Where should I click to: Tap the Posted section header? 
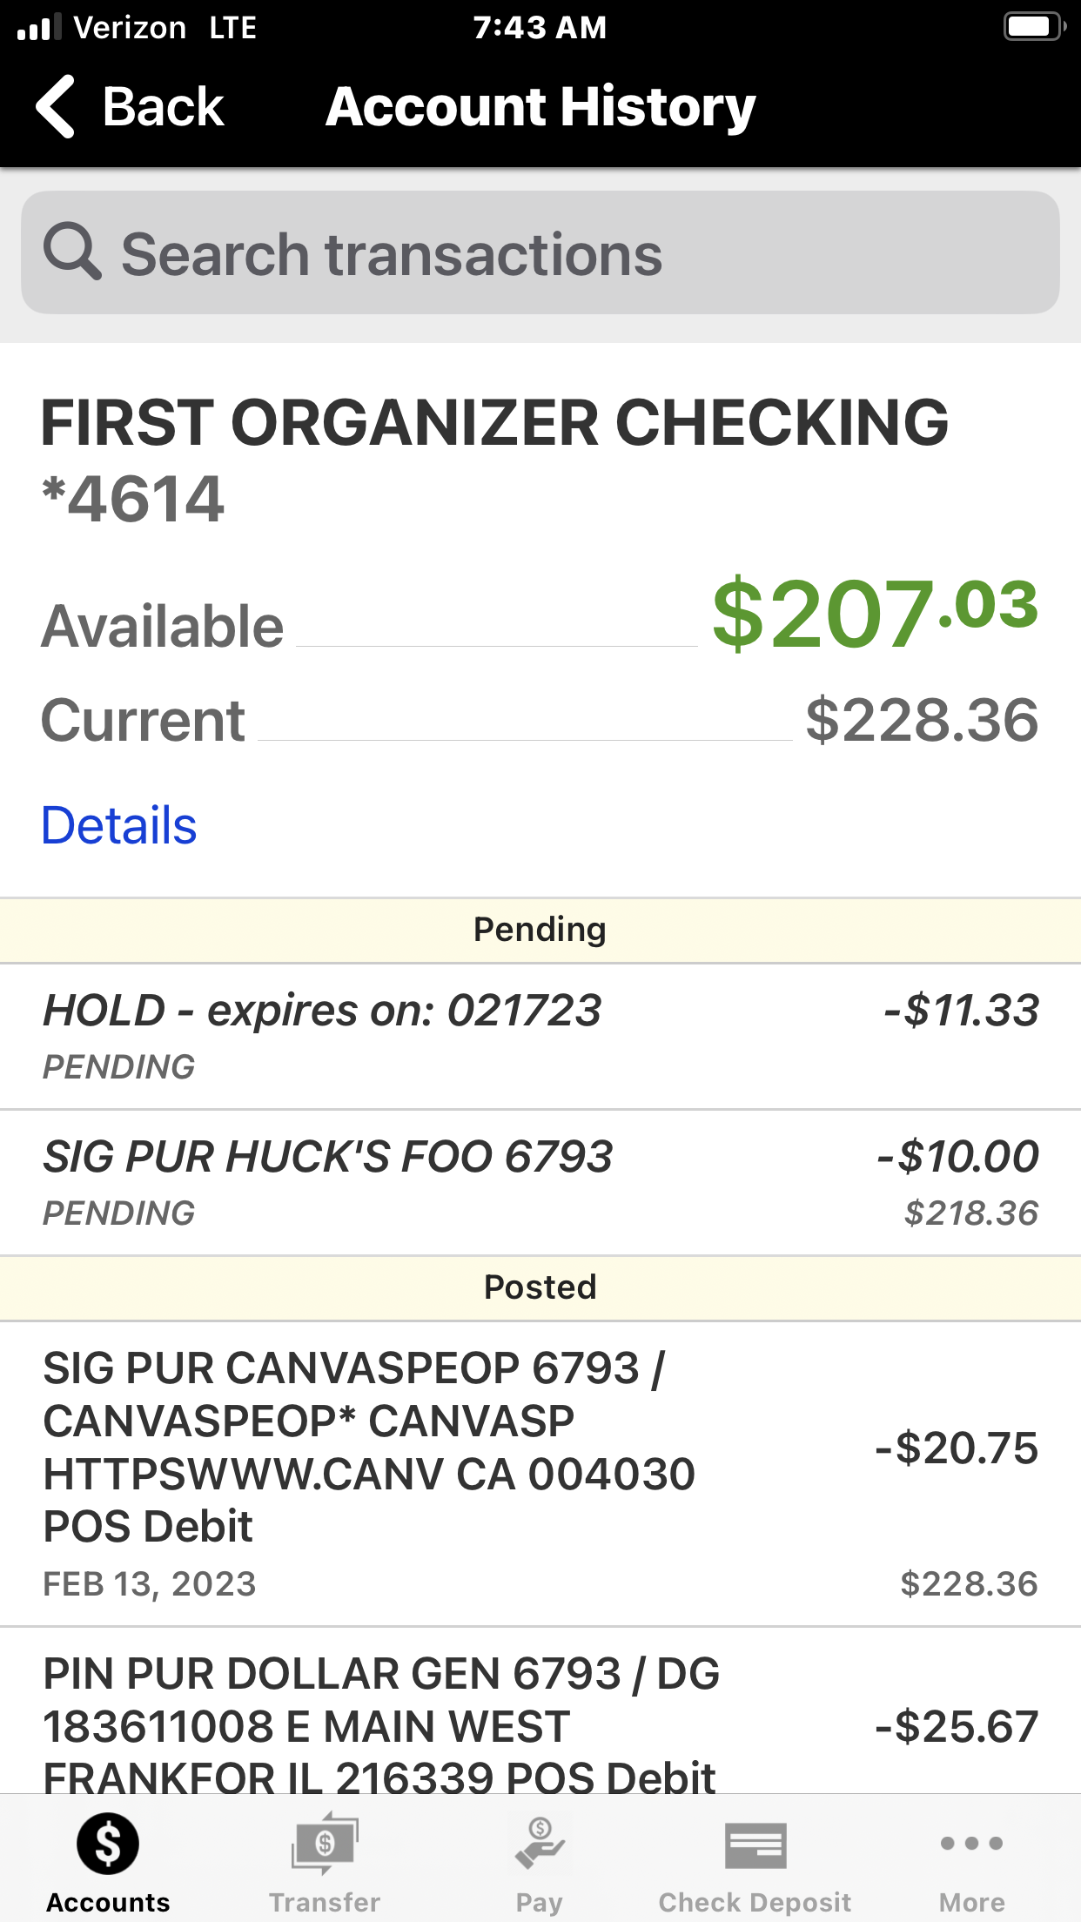(x=540, y=1287)
